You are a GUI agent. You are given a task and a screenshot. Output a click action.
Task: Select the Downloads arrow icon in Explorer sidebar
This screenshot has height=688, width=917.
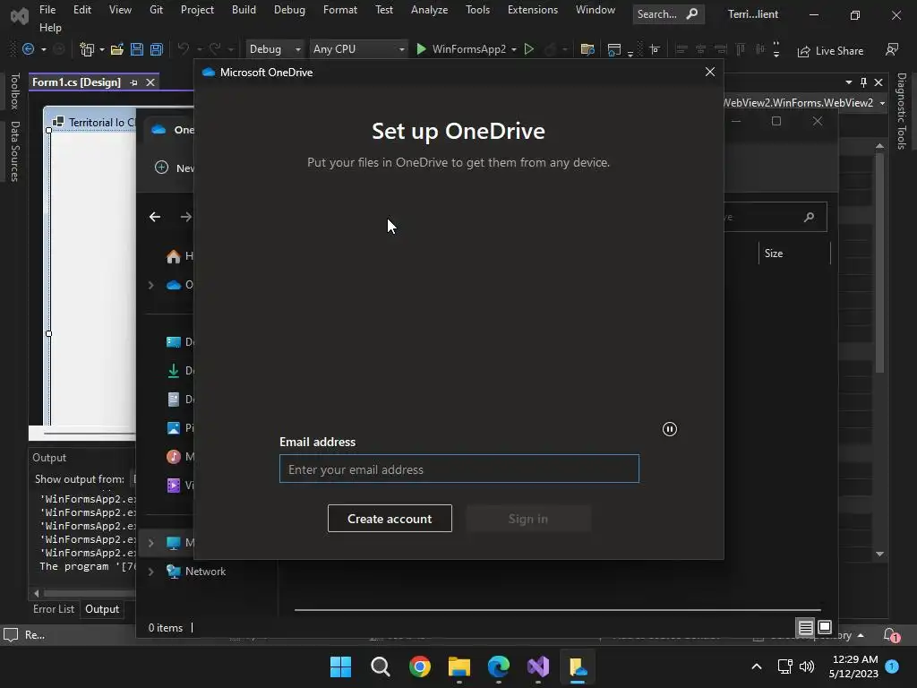tap(173, 370)
